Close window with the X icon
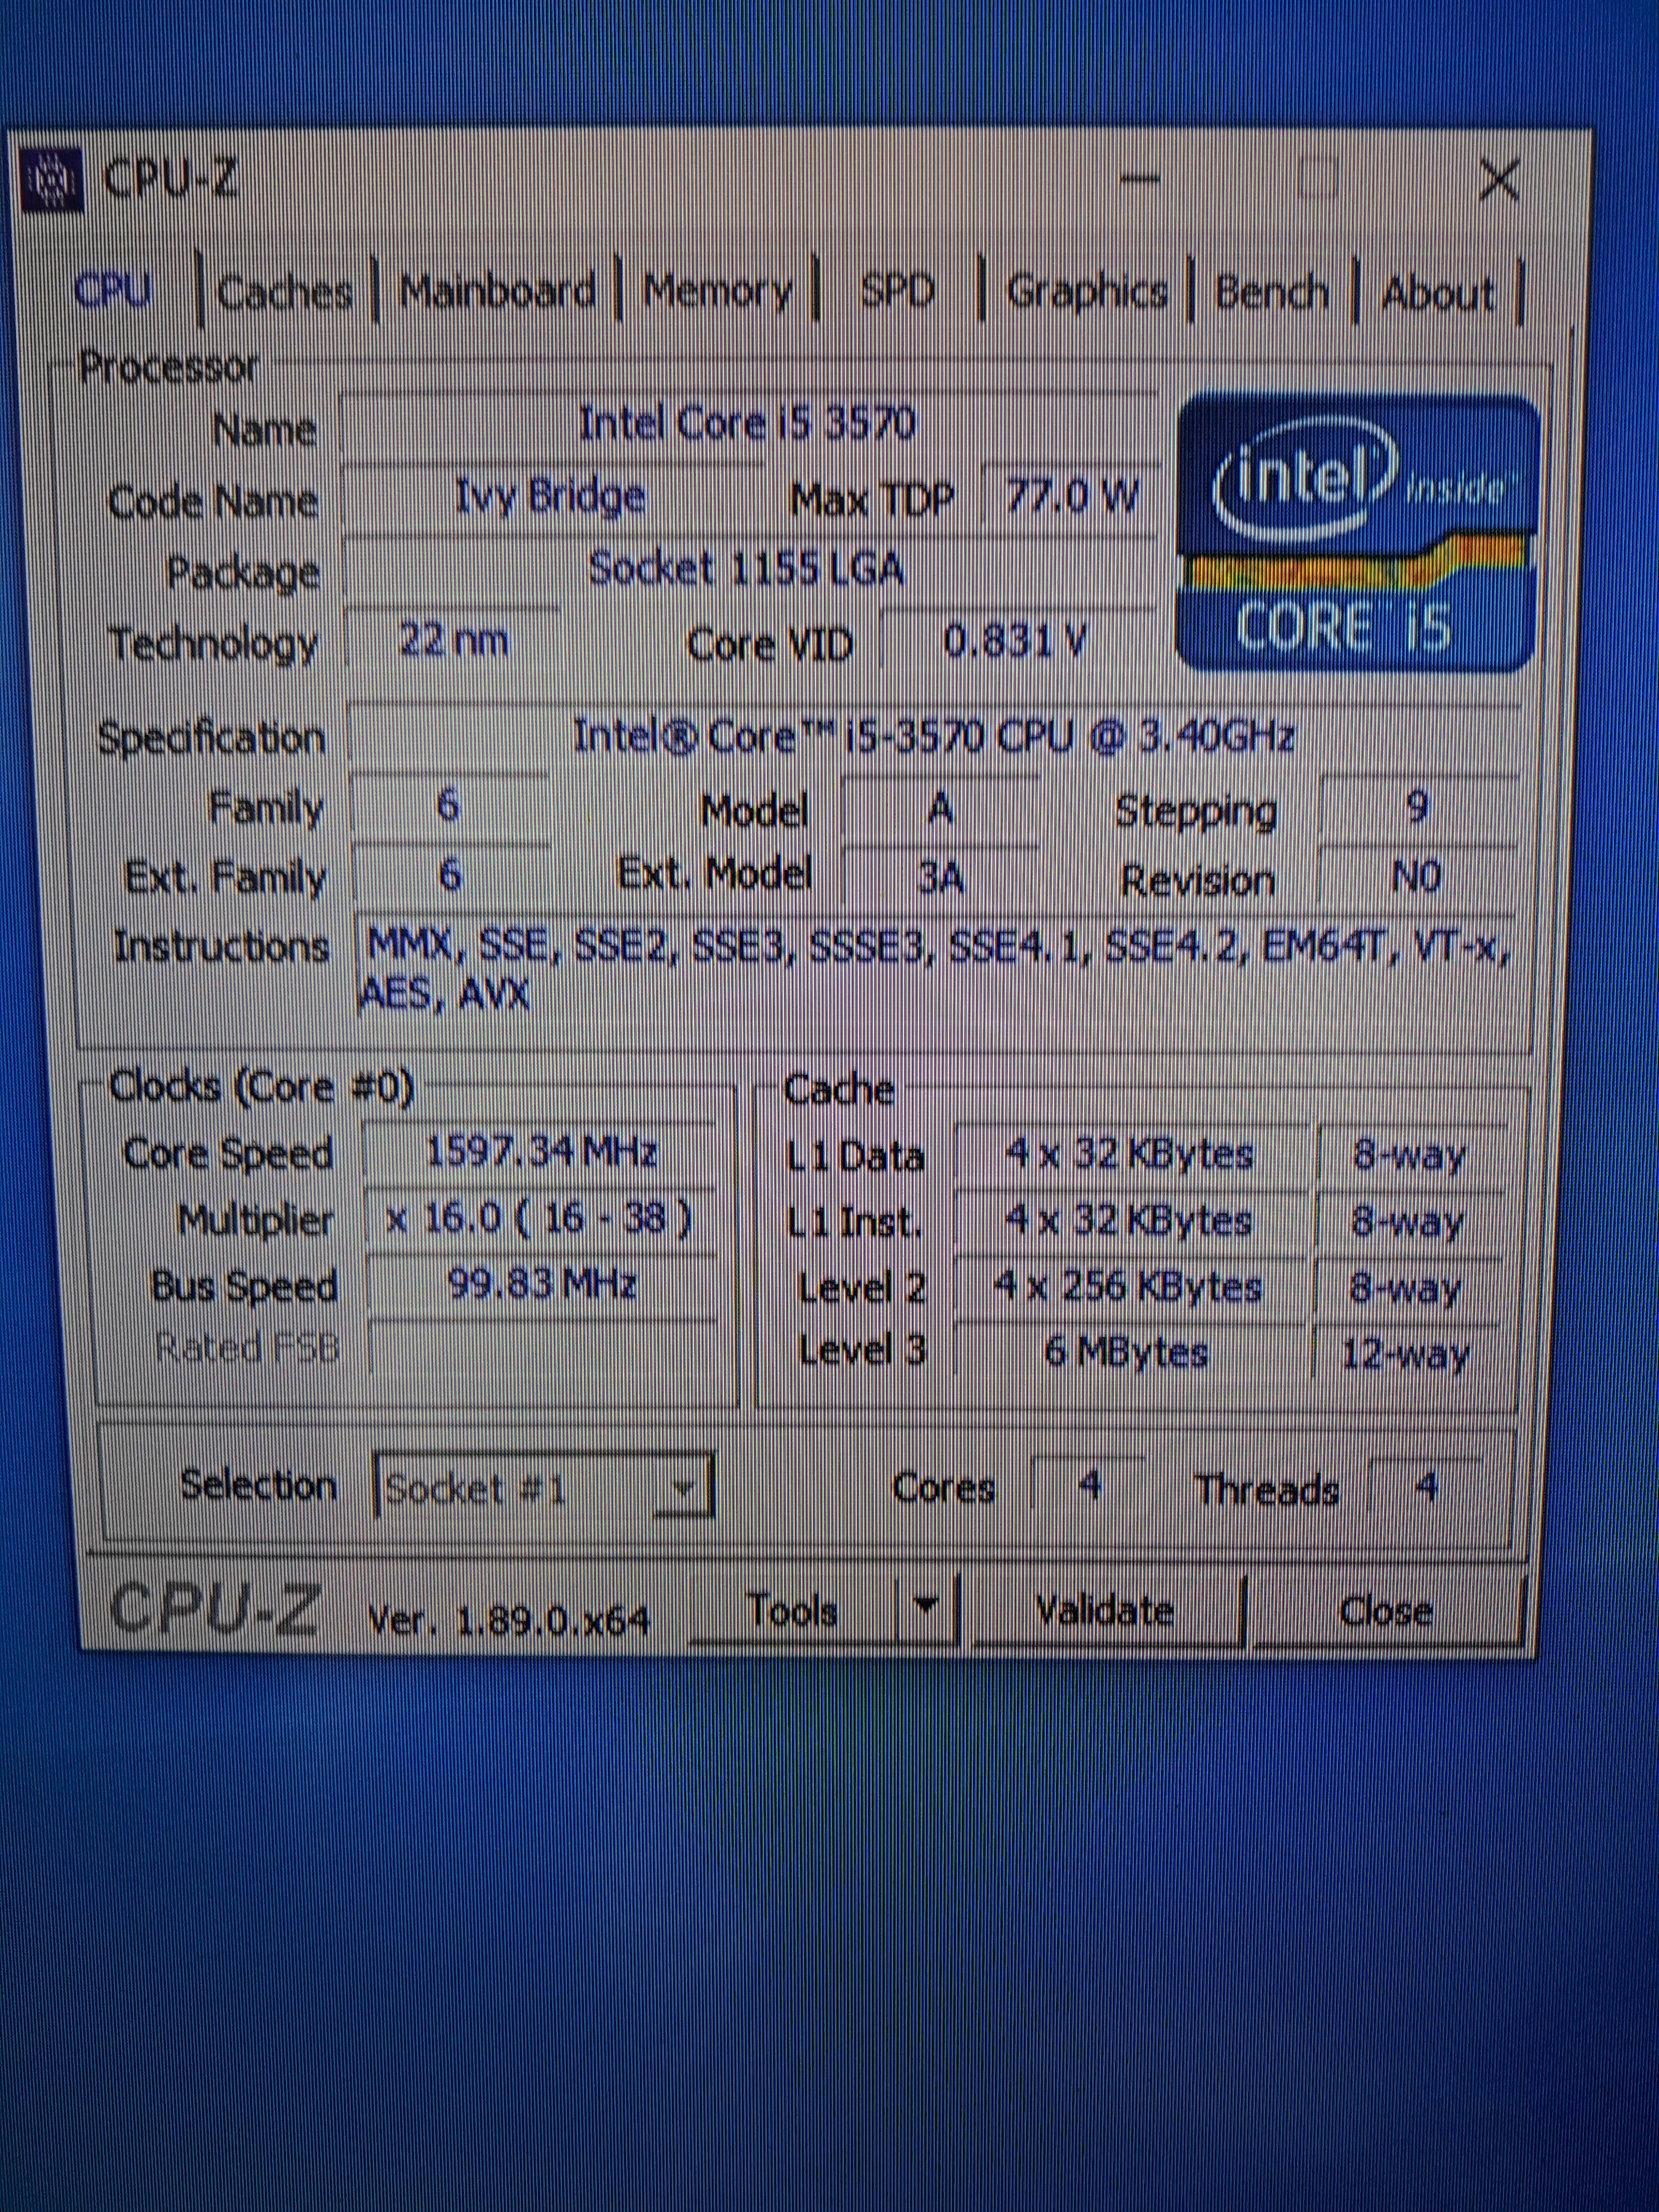 1498,181
